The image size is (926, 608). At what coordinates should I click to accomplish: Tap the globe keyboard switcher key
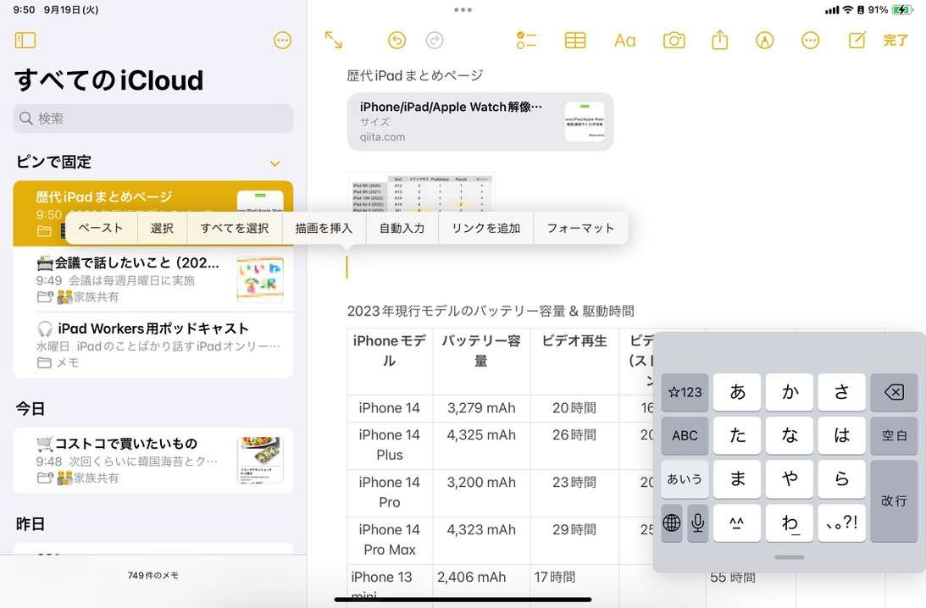(x=672, y=522)
